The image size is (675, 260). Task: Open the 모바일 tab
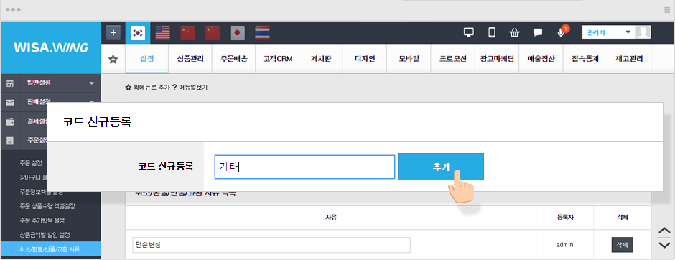click(x=409, y=59)
